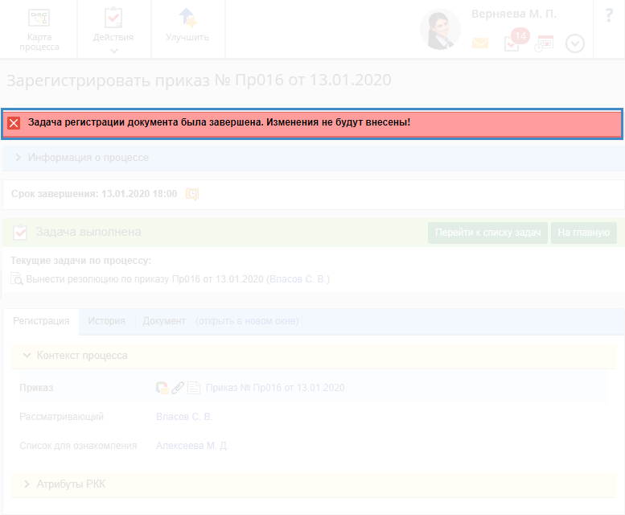Open the calendar icon in header
The image size is (625, 515).
coord(544,43)
